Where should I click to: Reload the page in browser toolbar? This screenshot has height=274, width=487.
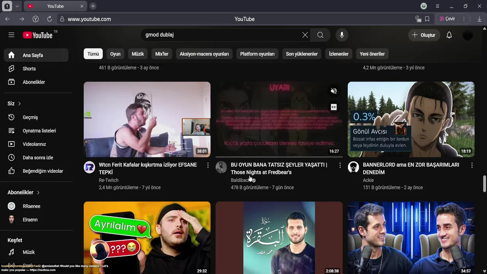(x=49, y=19)
